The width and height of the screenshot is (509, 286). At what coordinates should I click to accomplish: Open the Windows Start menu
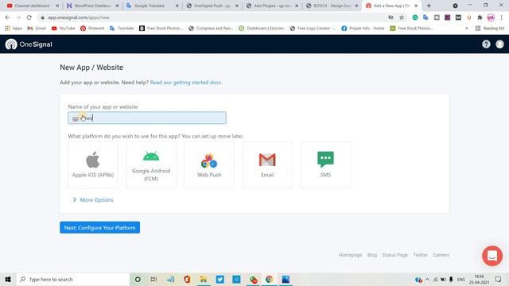pos(8,279)
